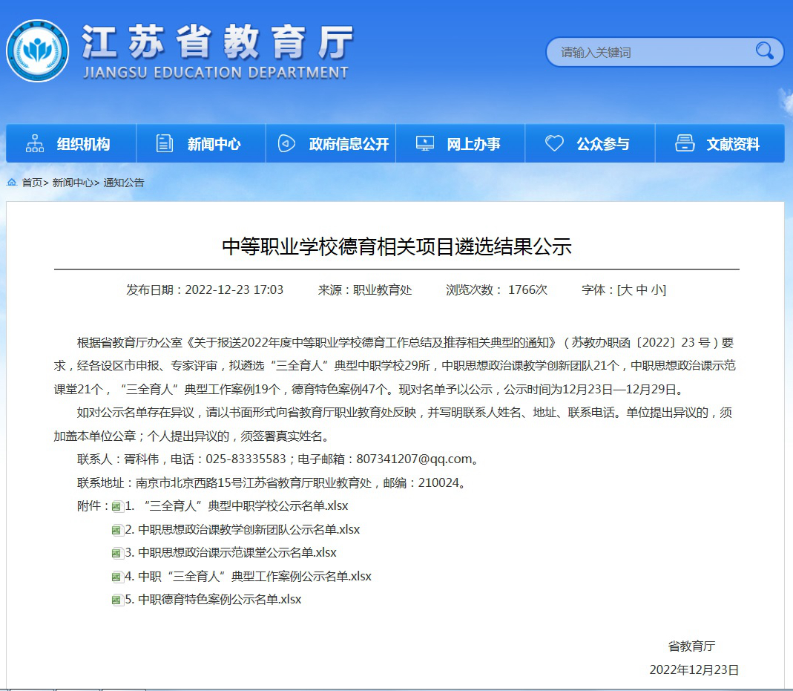Screen dimensions: 793x691
Task: Click the Jiangsu Education Department emblem logo
Action: point(37,50)
